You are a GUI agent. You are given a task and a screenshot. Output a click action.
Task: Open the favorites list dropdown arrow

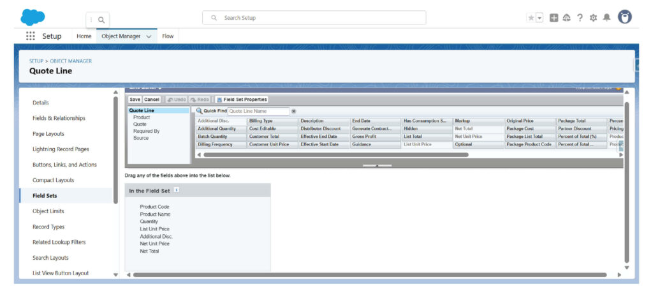[x=539, y=18]
